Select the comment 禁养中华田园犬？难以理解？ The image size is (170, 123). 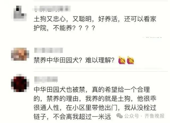click(x=74, y=60)
